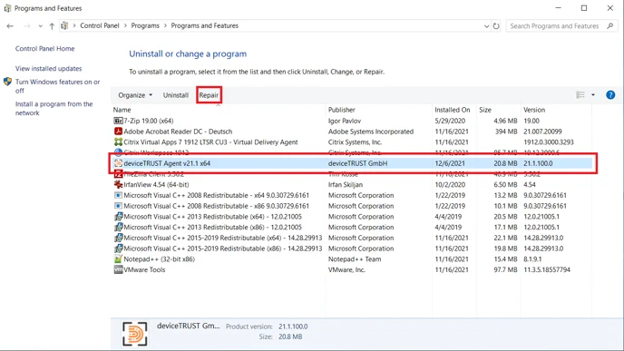Image resolution: width=624 pixels, height=351 pixels.
Task: Click the Control Panel icon in address bar
Action: (x=64, y=26)
